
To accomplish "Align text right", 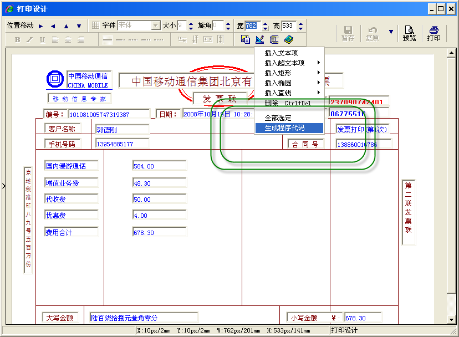I will click(x=81, y=39).
